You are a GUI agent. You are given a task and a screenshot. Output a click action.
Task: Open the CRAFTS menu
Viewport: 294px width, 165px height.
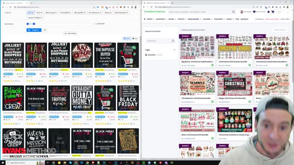[x=182, y=19]
